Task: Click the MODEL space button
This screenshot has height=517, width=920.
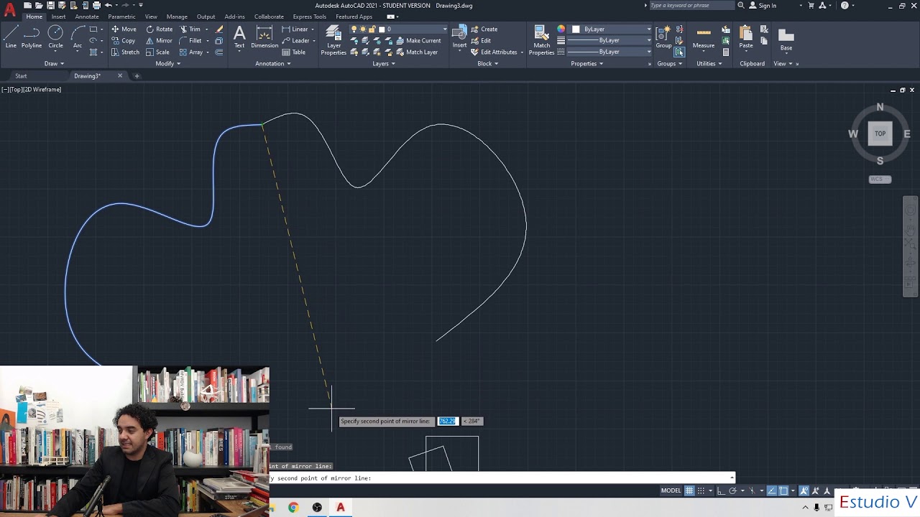Action: point(671,490)
